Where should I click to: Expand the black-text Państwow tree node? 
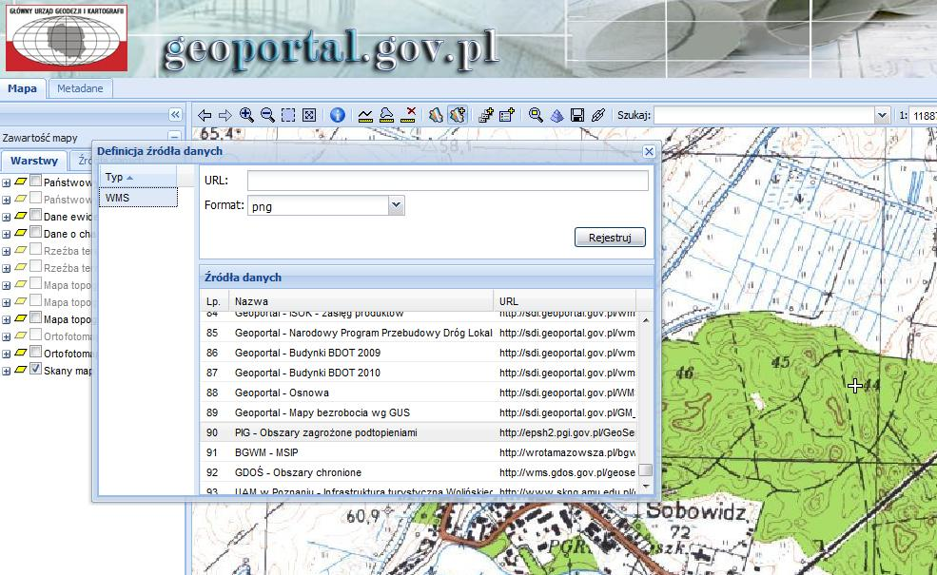coord(6,182)
